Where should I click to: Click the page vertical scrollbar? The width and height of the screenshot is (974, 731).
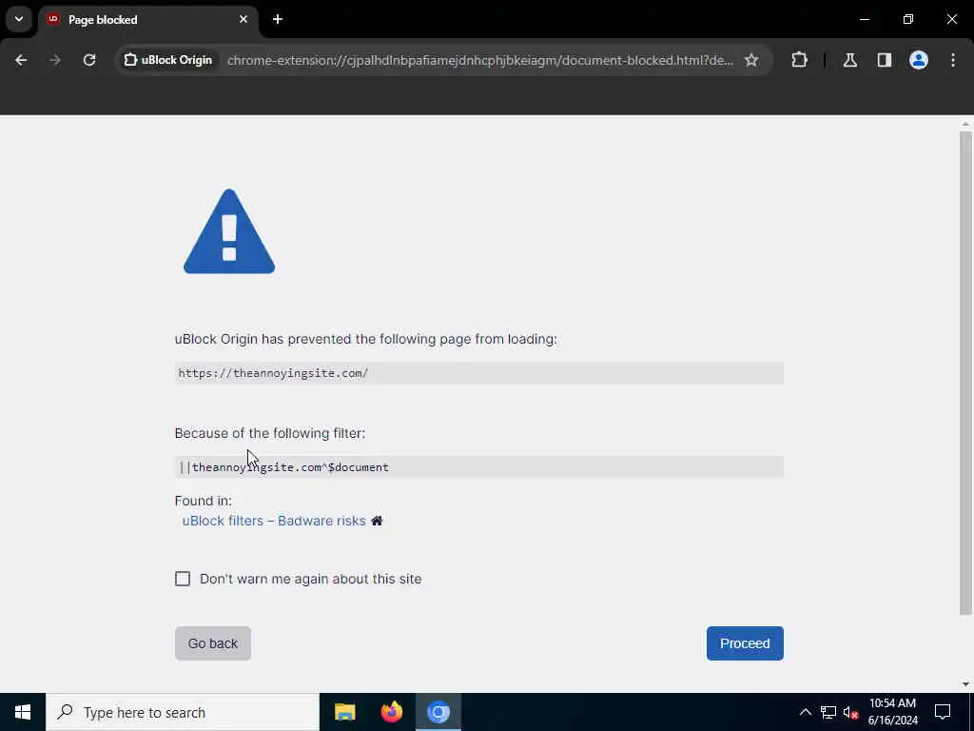tap(965, 373)
